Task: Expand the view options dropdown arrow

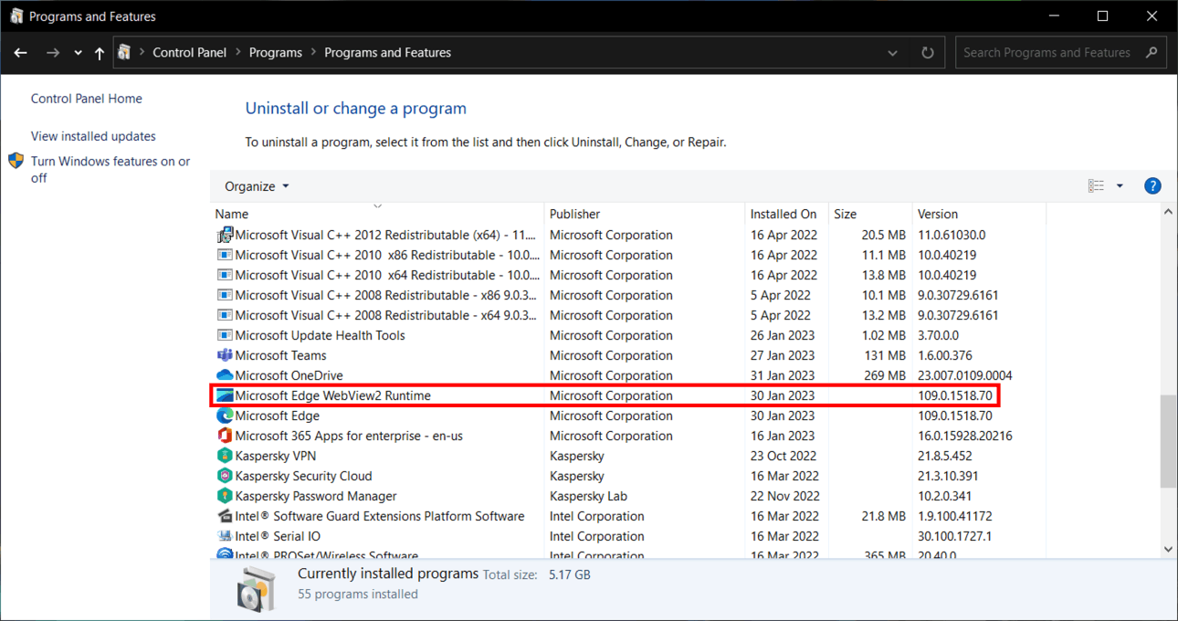Action: point(1120,186)
